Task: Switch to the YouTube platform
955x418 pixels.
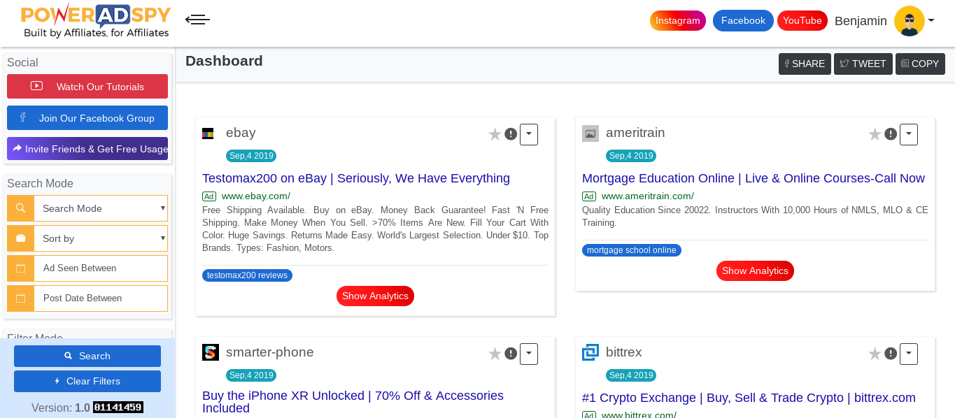Action: (x=802, y=21)
